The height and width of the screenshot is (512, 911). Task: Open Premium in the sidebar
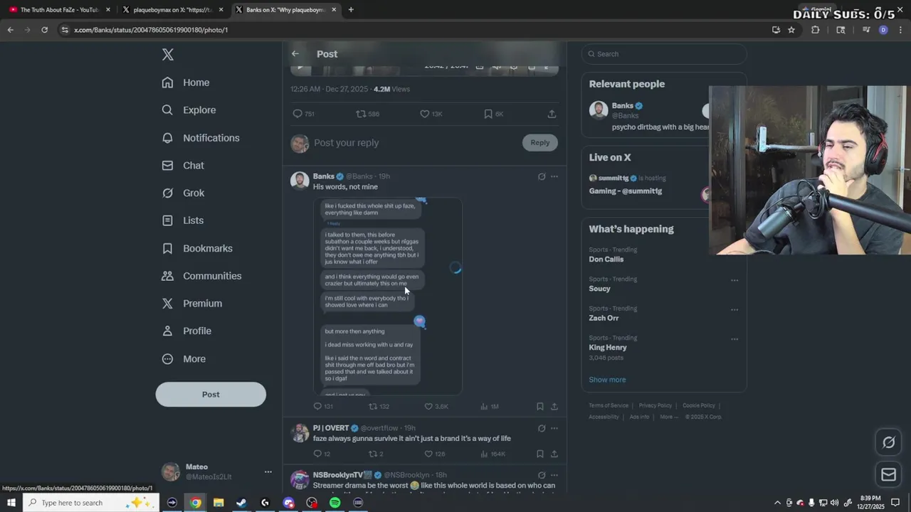click(x=192, y=304)
